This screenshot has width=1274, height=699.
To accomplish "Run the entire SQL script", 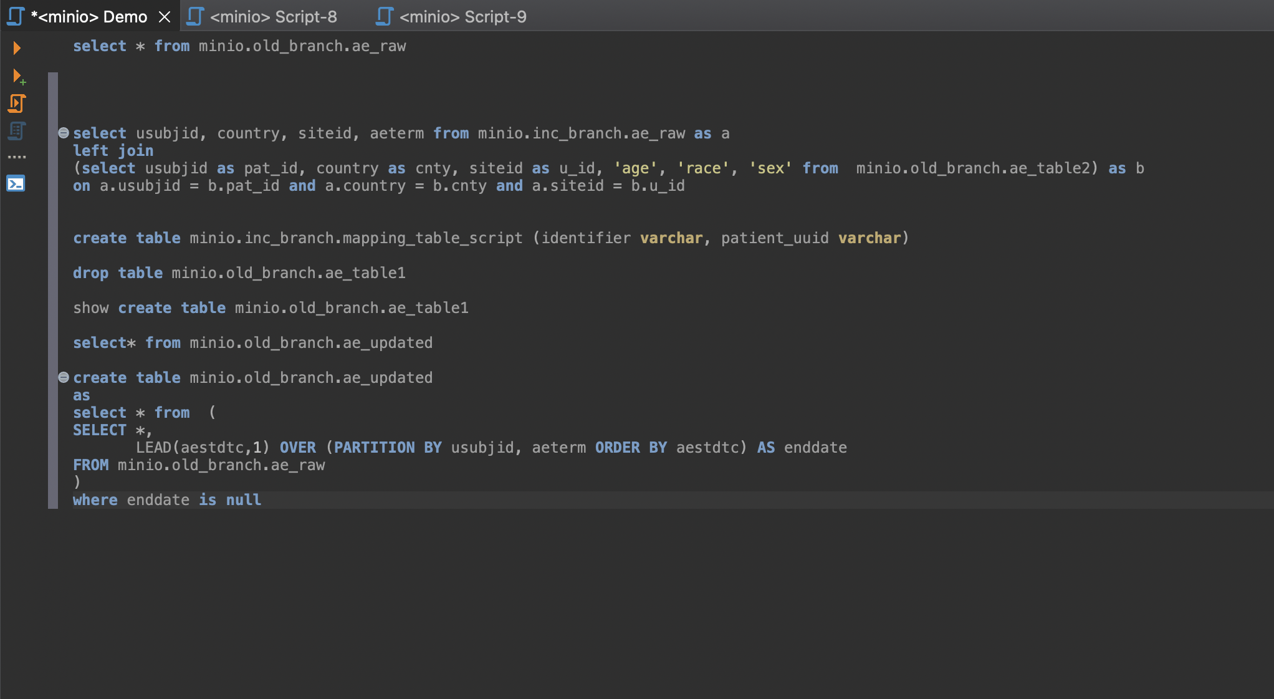I will click(x=16, y=104).
